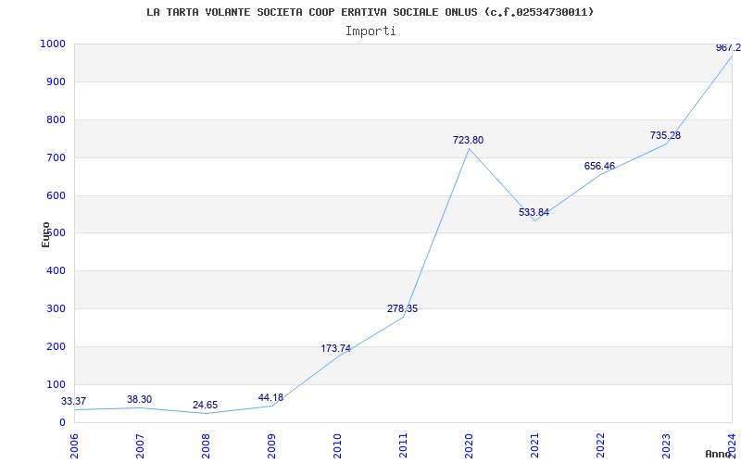Image resolution: width=741 pixels, height=463 pixels.
Task: Click the 723.80 data point label
Action: click(x=468, y=141)
